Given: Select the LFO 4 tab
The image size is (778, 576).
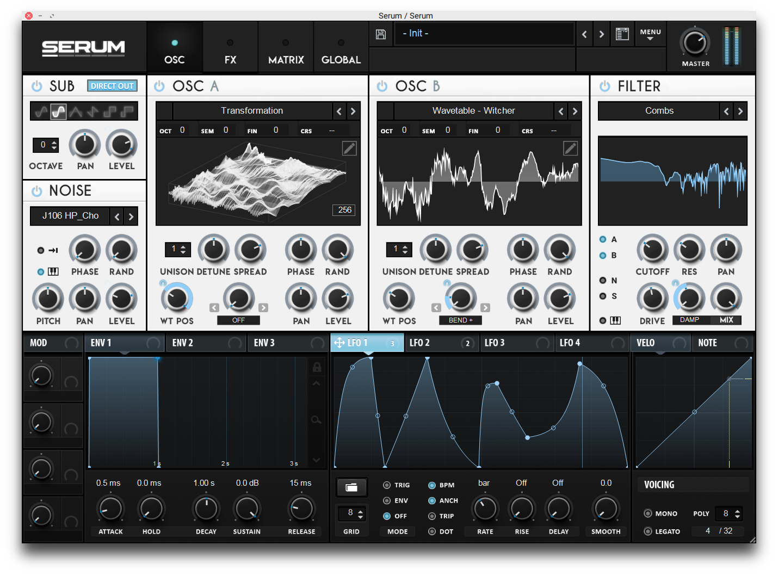Looking at the screenshot, I should [x=592, y=343].
